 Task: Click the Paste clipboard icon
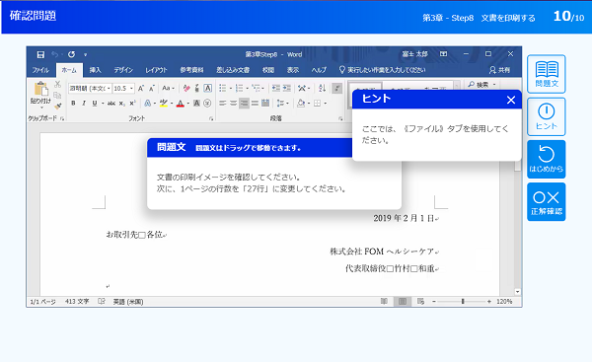[x=40, y=90]
